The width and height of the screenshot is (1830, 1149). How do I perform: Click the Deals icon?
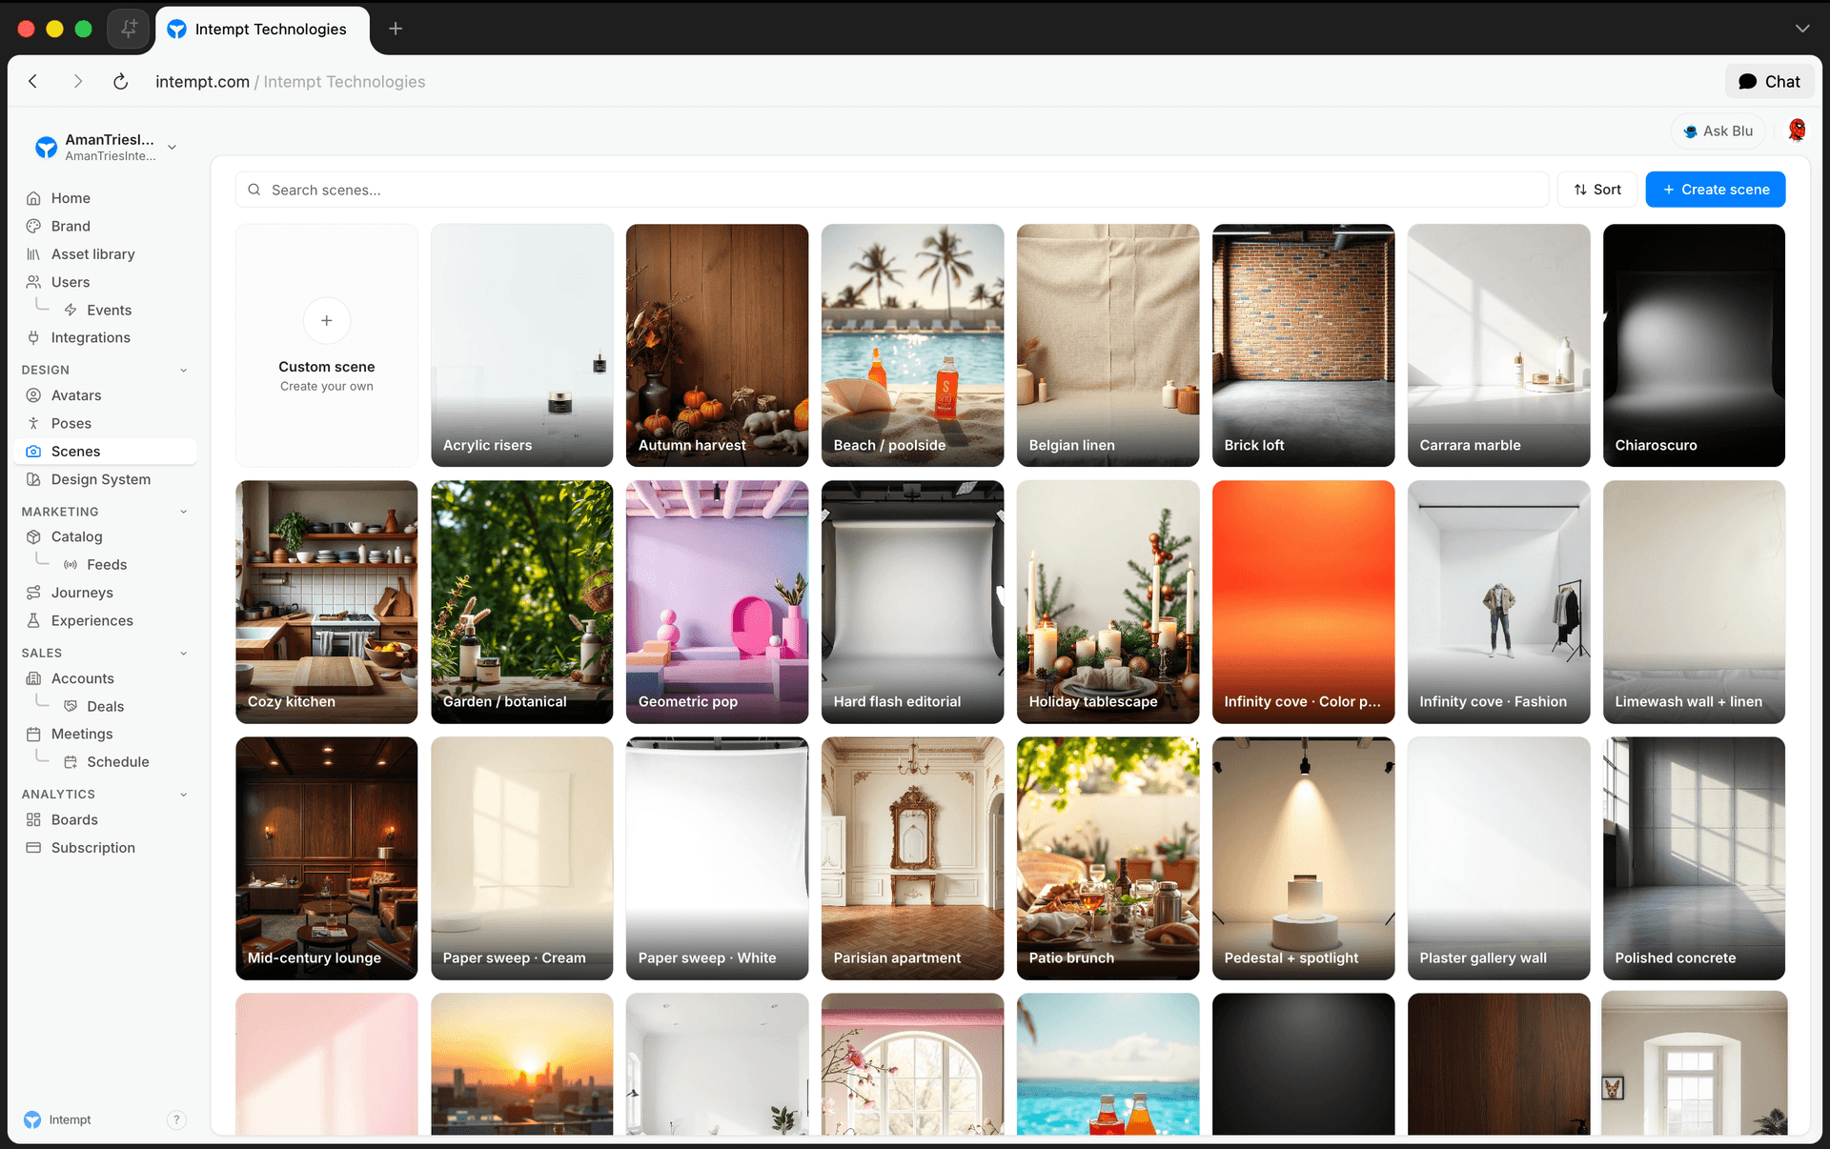point(71,706)
